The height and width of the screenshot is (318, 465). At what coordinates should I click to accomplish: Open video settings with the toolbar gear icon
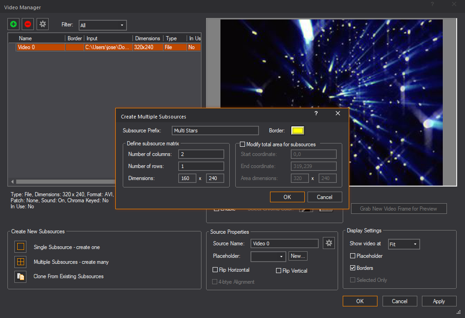tap(42, 24)
